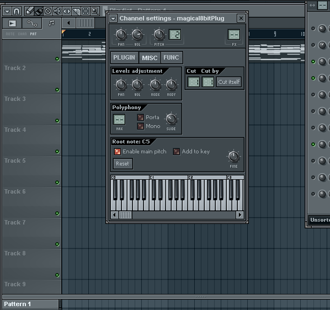Switch to the automation clips tab
330x310 pixels.
[32, 23]
